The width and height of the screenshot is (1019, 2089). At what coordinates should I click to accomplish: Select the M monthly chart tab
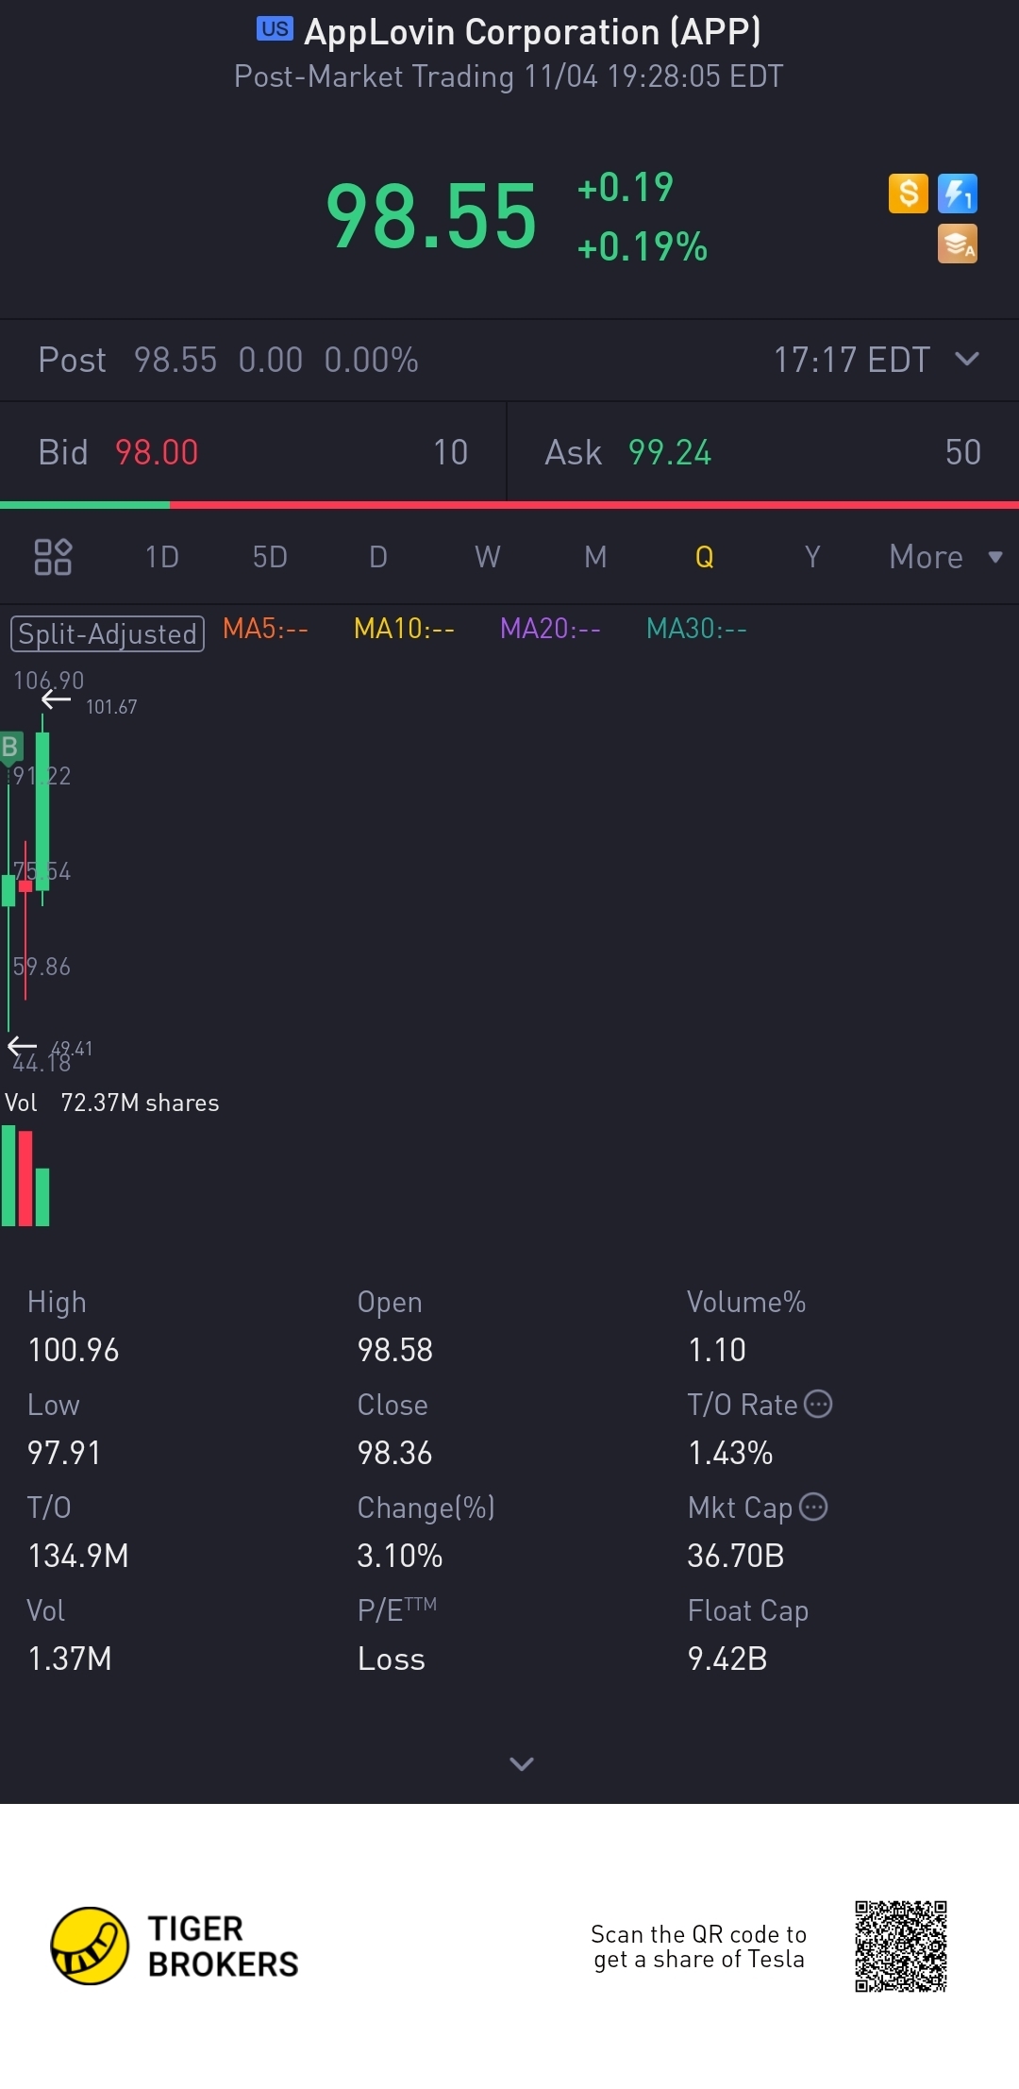pos(595,557)
